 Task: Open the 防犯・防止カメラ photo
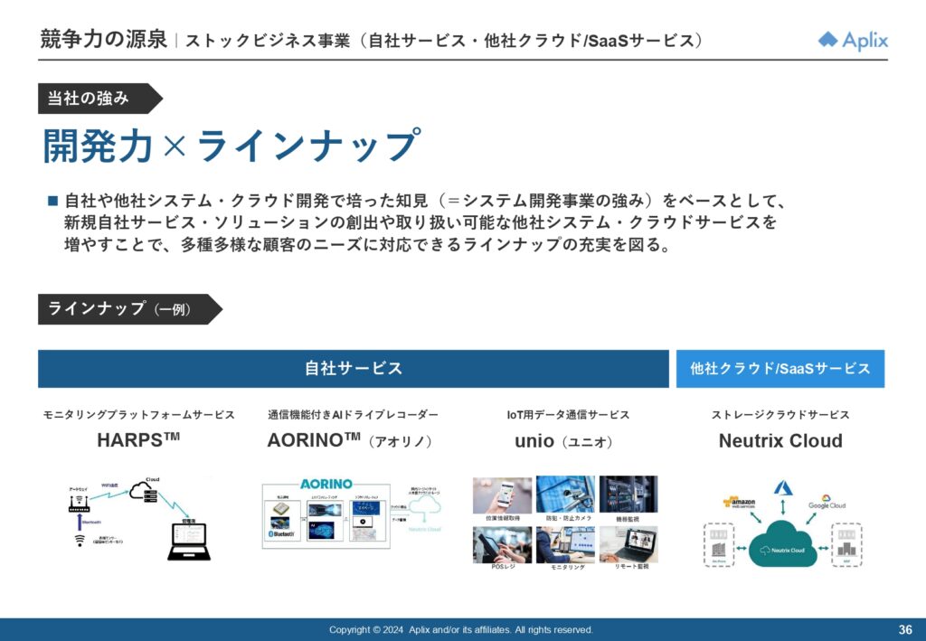pyautogui.click(x=565, y=495)
